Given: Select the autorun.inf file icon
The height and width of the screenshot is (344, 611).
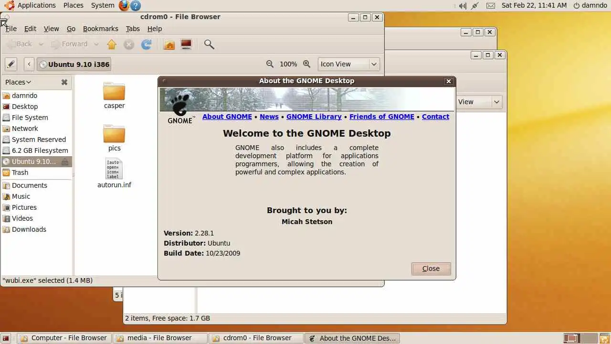Looking at the screenshot, I should [114, 169].
